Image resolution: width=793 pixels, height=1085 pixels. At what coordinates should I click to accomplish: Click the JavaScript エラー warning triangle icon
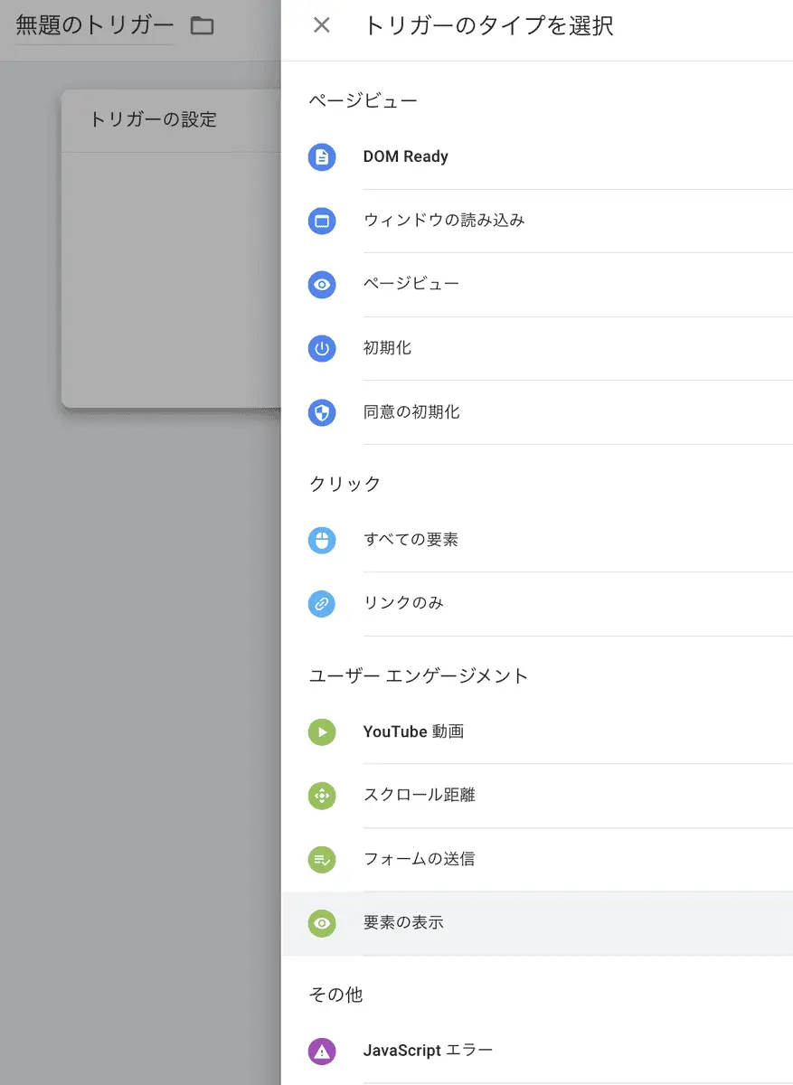(322, 1051)
